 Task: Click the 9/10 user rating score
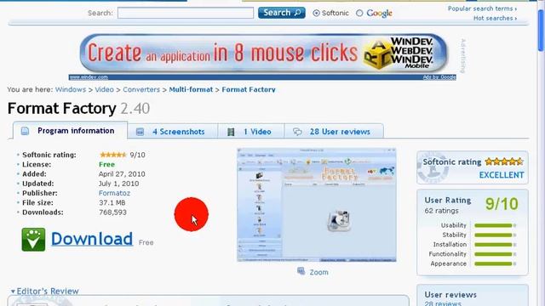coord(502,204)
